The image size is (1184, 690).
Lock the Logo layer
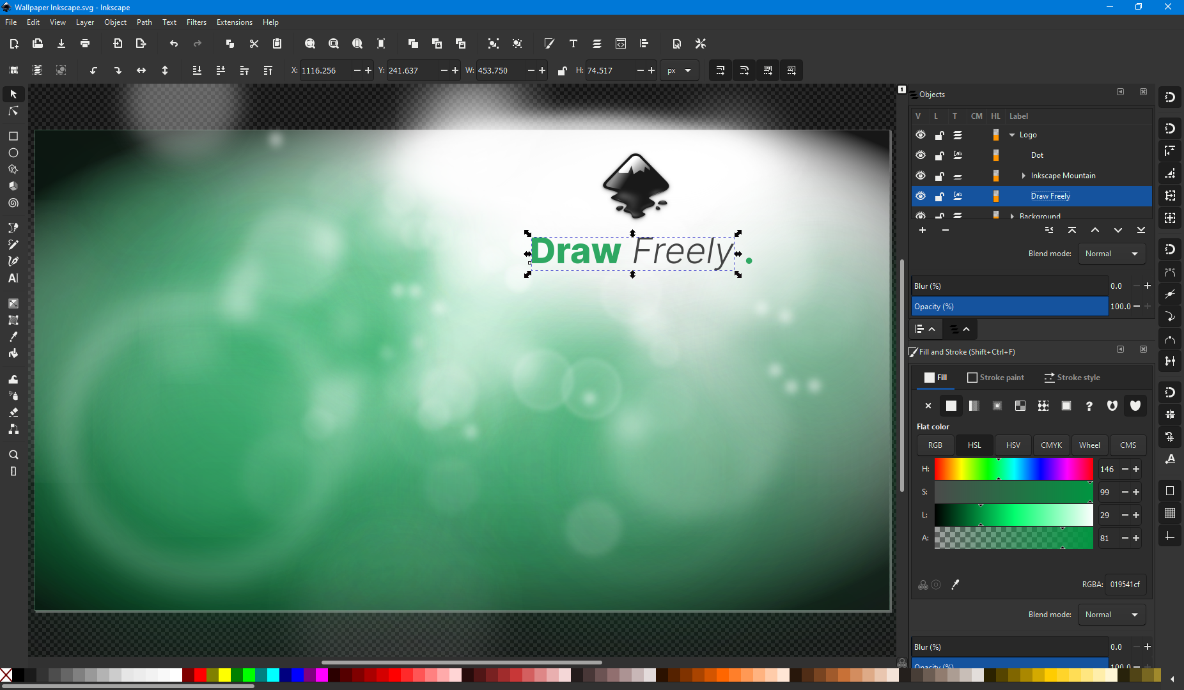coord(939,135)
